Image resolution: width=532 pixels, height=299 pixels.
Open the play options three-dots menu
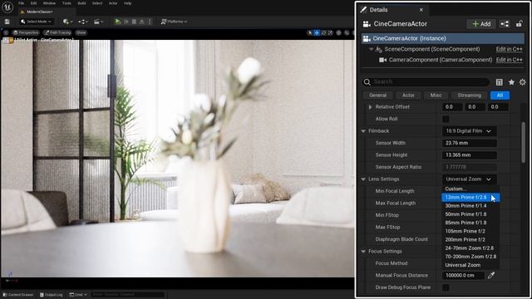(150, 22)
